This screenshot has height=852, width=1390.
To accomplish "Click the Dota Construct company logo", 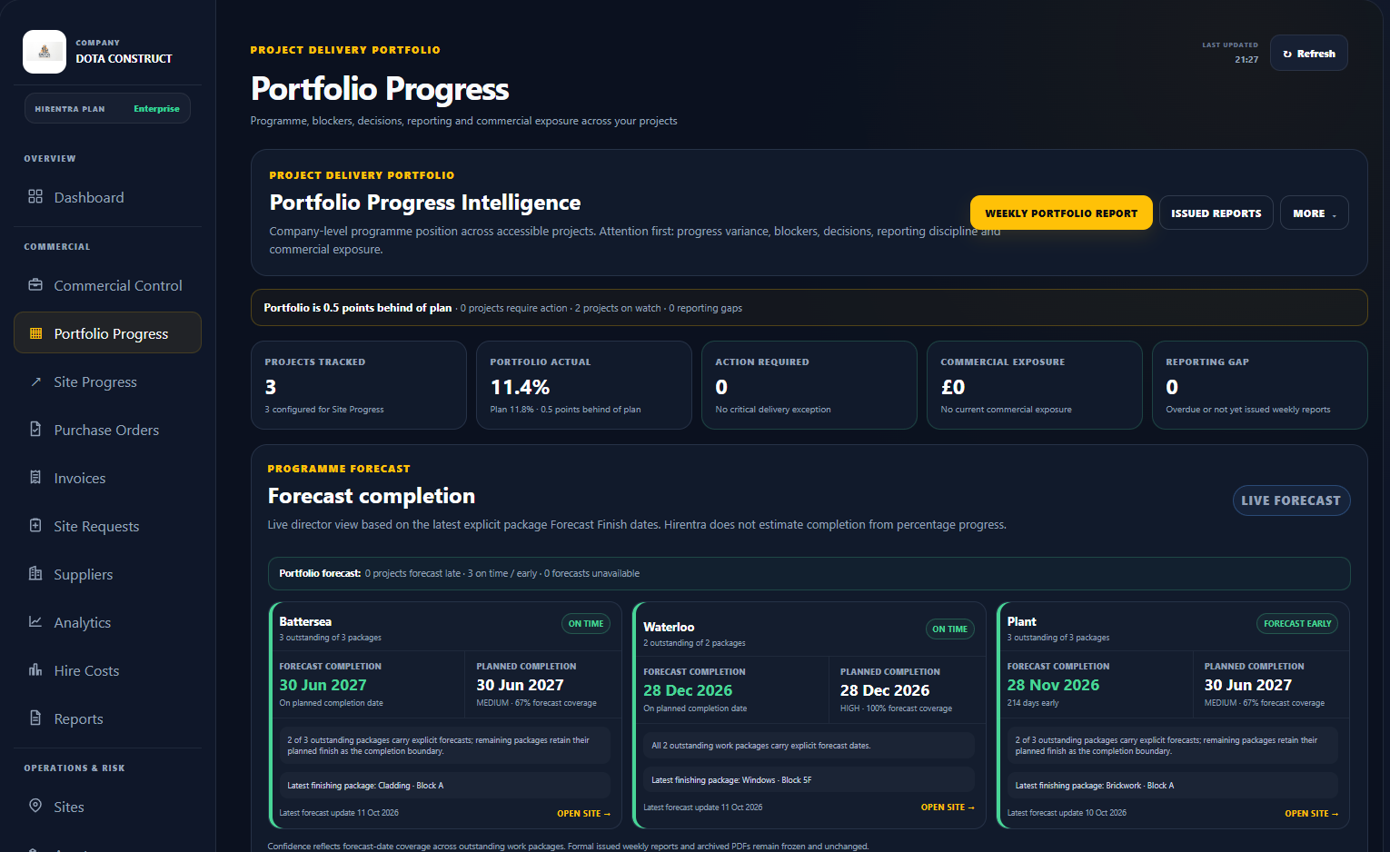I will (x=45, y=52).
